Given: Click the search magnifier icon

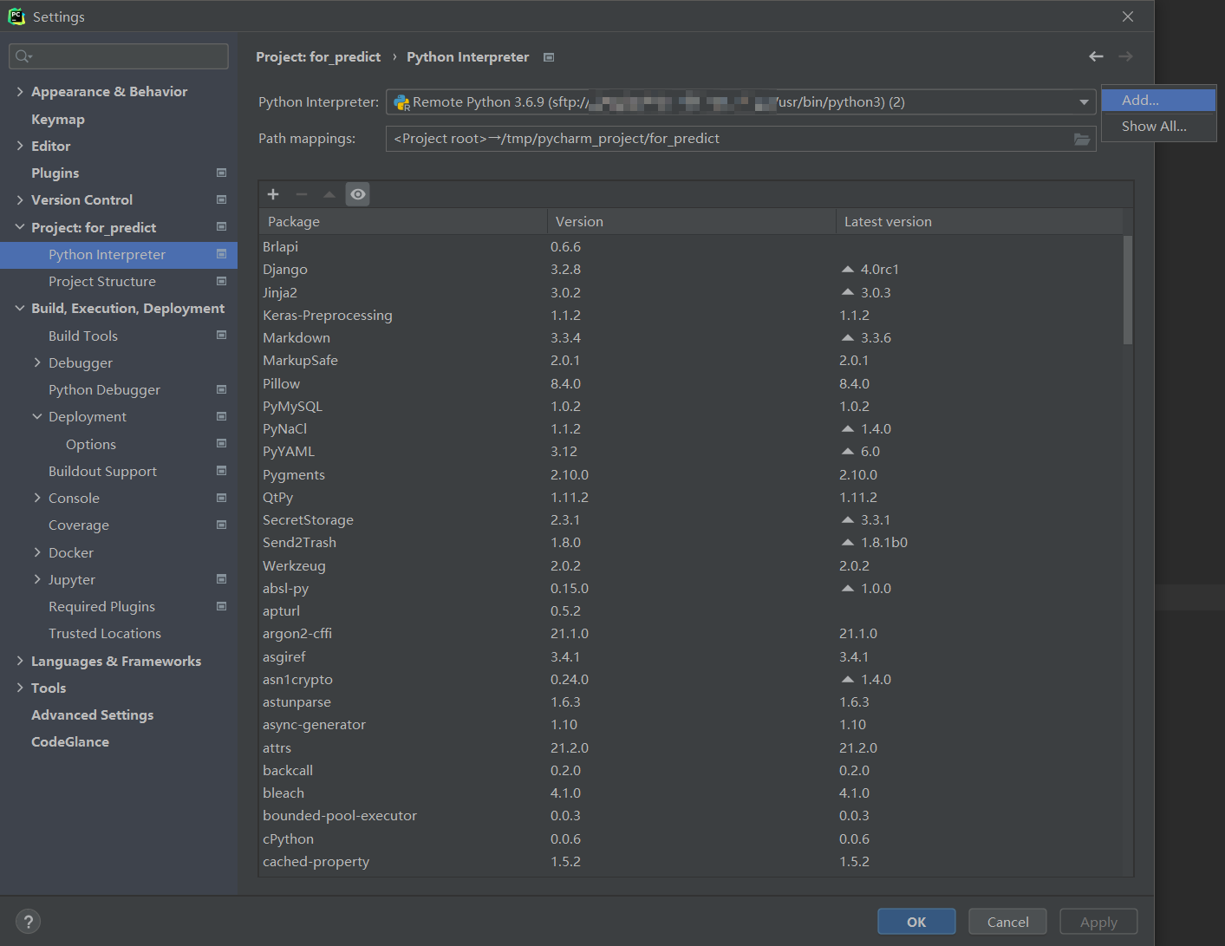Looking at the screenshot, I should click(x=23, y=56).
